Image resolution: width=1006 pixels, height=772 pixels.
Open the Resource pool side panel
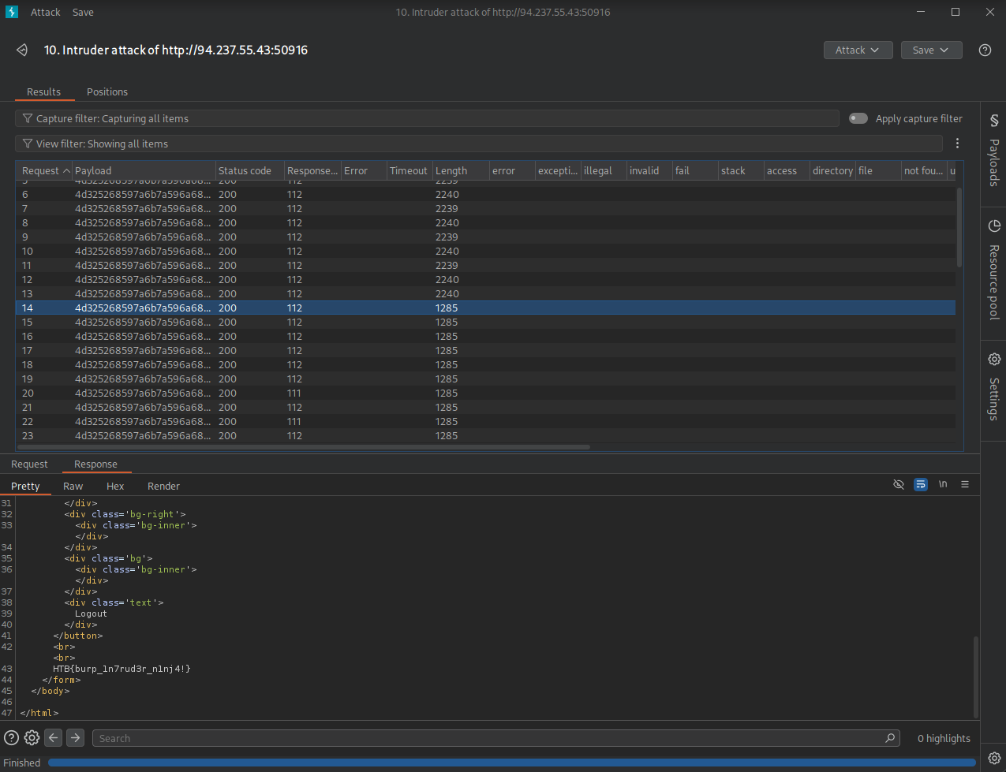click(x=993, y=272)
